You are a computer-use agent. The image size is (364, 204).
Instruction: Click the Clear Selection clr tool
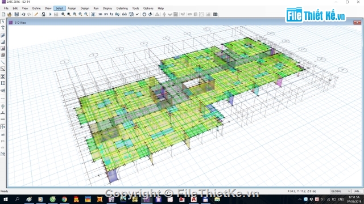3,147
